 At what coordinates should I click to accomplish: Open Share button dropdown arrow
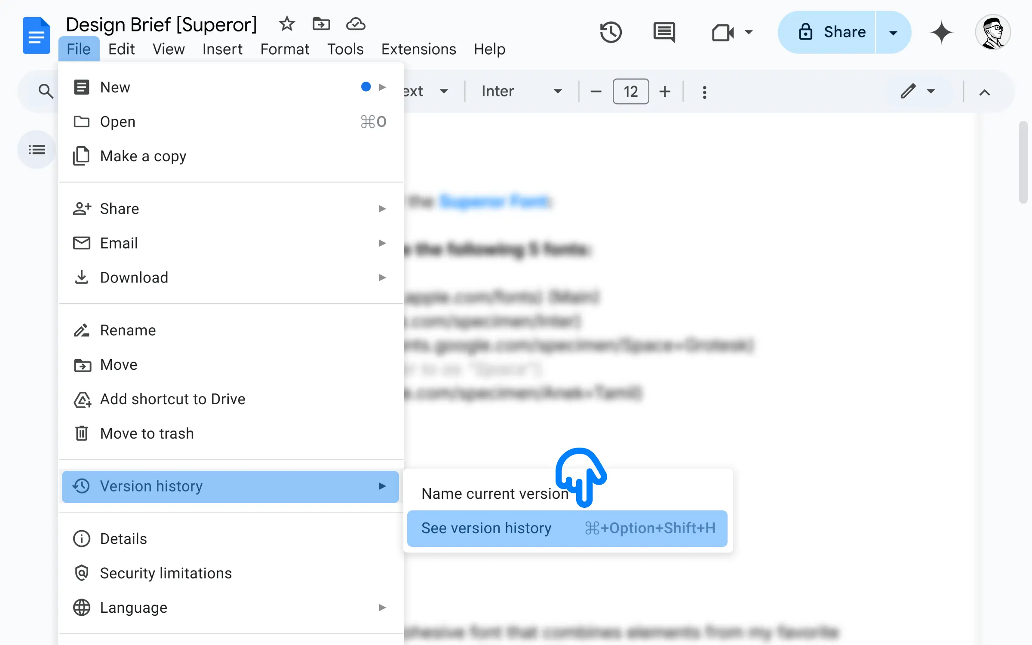[x=893, y=33]
